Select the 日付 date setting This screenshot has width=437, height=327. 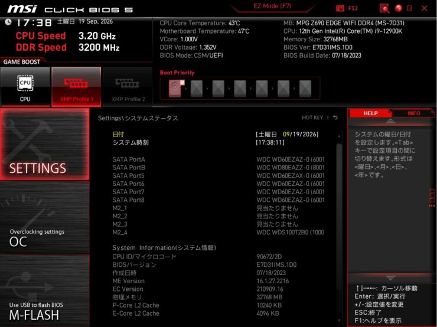click(118, 134)
